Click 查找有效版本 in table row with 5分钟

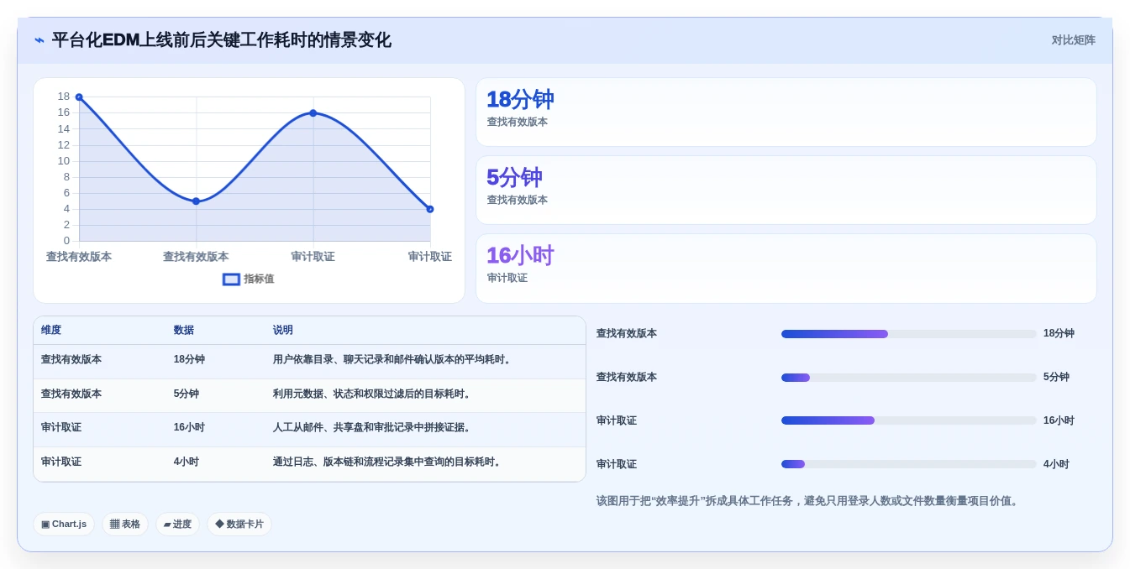(x=71, y=394)
